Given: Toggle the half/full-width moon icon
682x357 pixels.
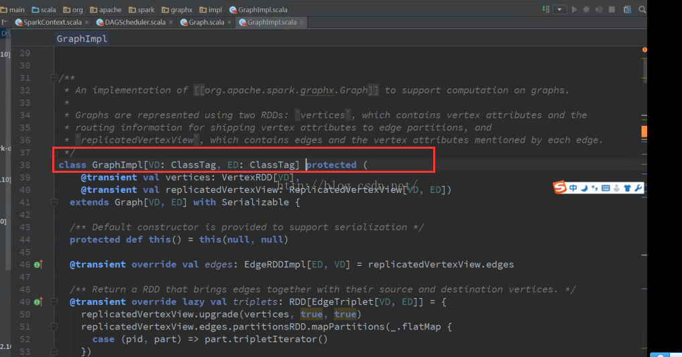Looking at the screenshot, I should click(x=584, y=188).
